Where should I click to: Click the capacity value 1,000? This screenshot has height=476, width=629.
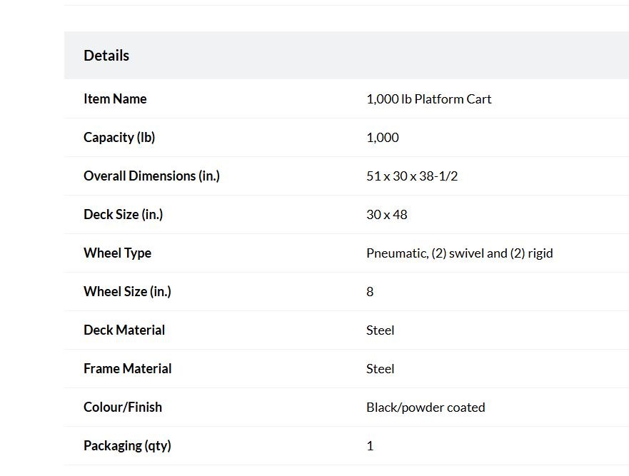click(383, 138)
